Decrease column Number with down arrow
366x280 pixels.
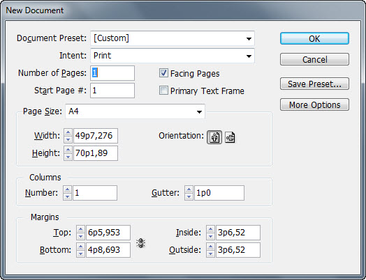[x=67, y=196]
